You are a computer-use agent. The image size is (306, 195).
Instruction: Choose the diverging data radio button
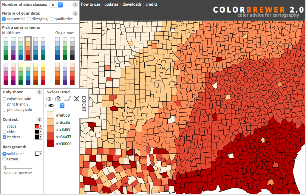(x=29, y=19)
